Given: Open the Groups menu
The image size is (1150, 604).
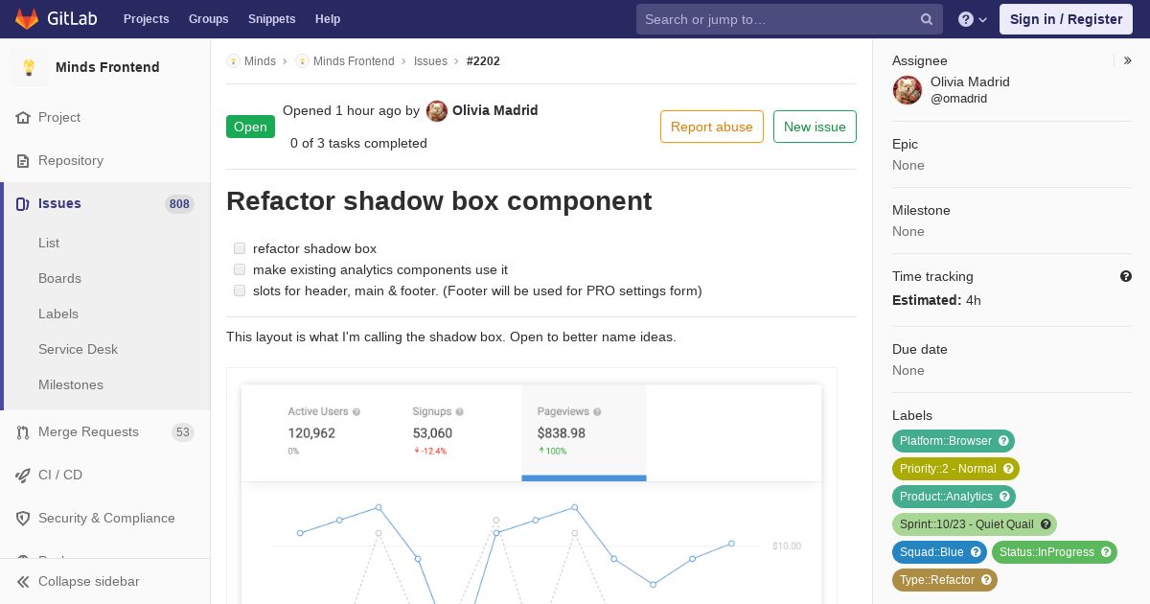Looking at the screenshot, I should (208, 19).
